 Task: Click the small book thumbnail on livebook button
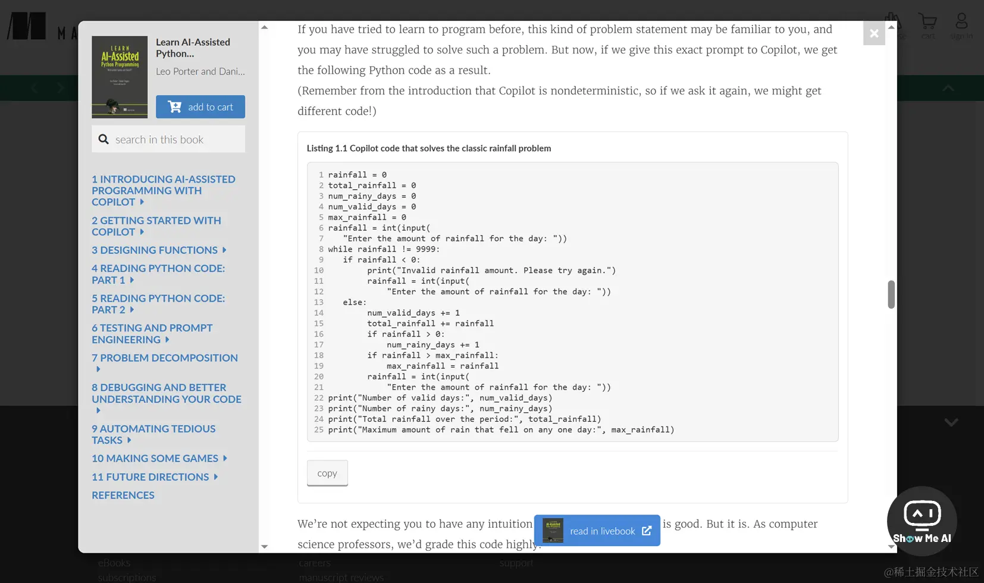[x=553, y=530]
